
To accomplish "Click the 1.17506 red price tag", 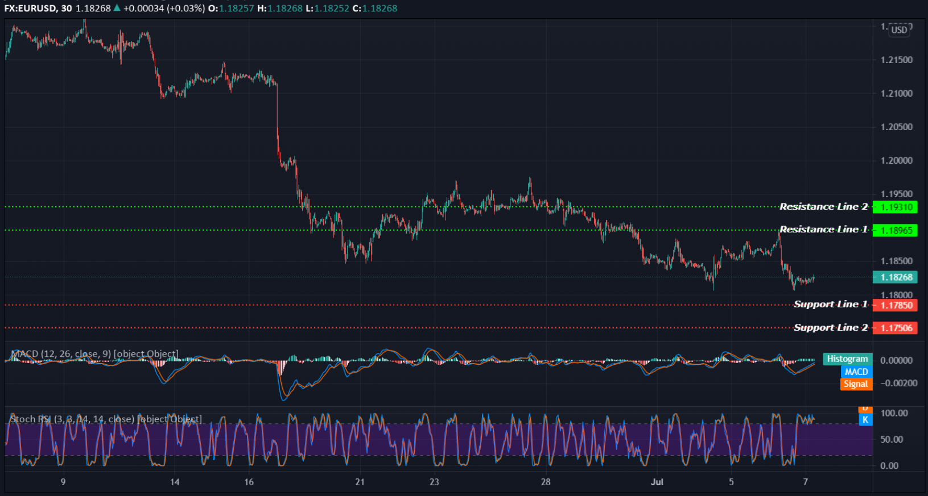I will (x=895, y=328).
